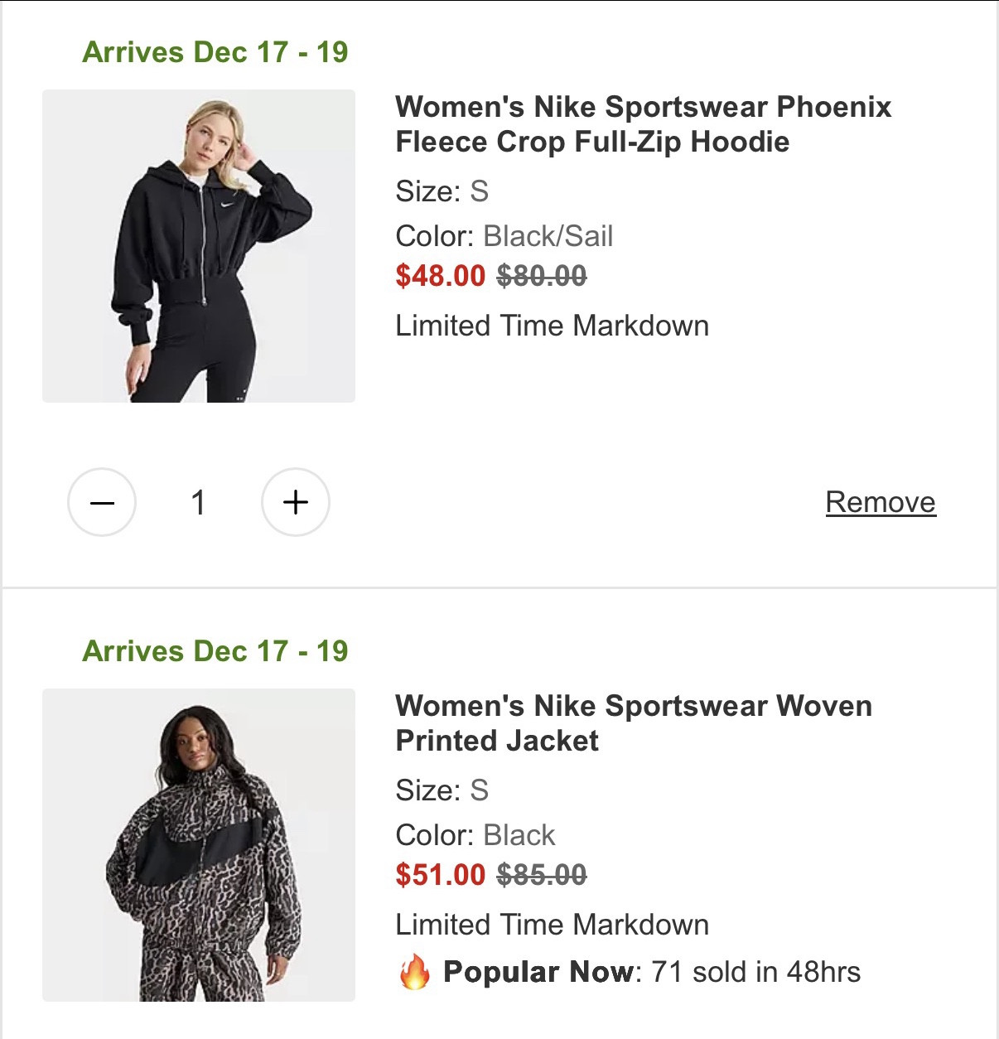Open the Women's Nike Sportswear Woven Printed Jacket title

click(x=634, y=722)
